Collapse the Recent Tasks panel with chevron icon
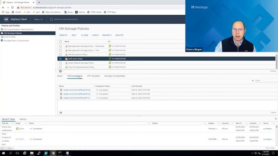The height and width of the screenshot is (156, 278). (x=275, y=119)
